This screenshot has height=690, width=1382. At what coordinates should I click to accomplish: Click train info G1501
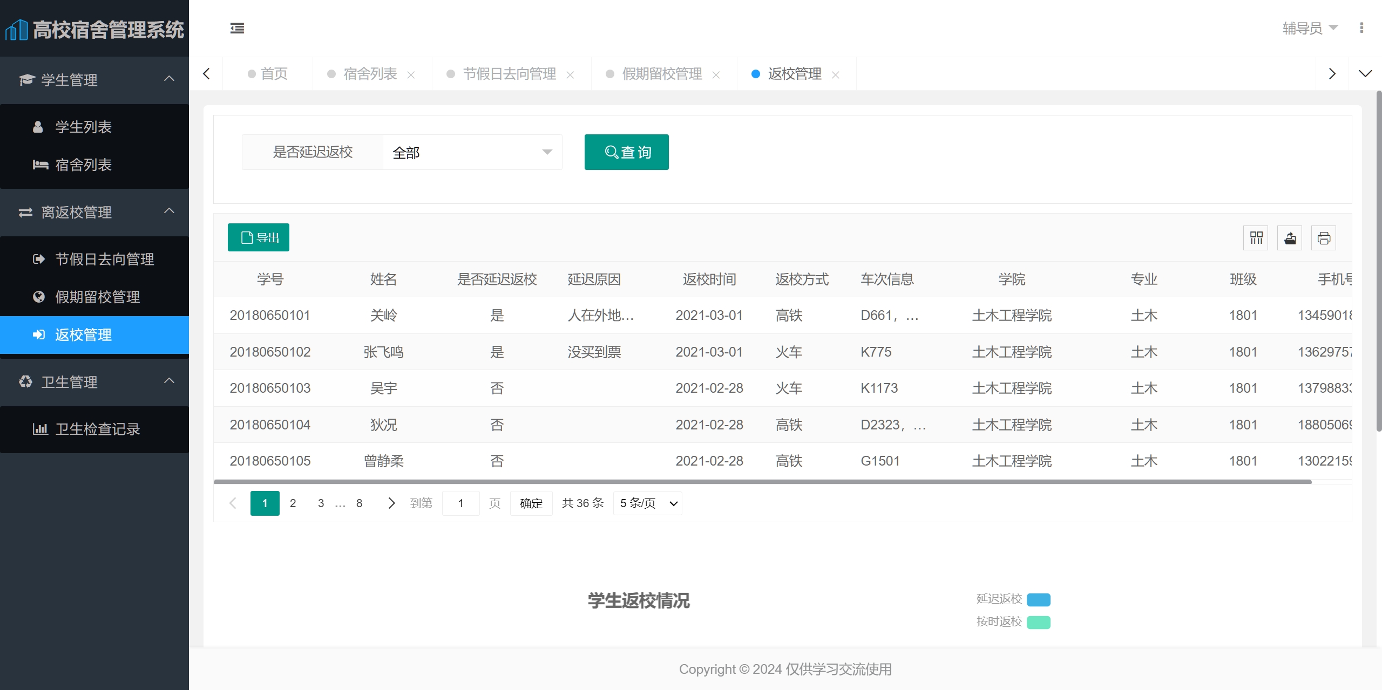[x=880, y=461]
